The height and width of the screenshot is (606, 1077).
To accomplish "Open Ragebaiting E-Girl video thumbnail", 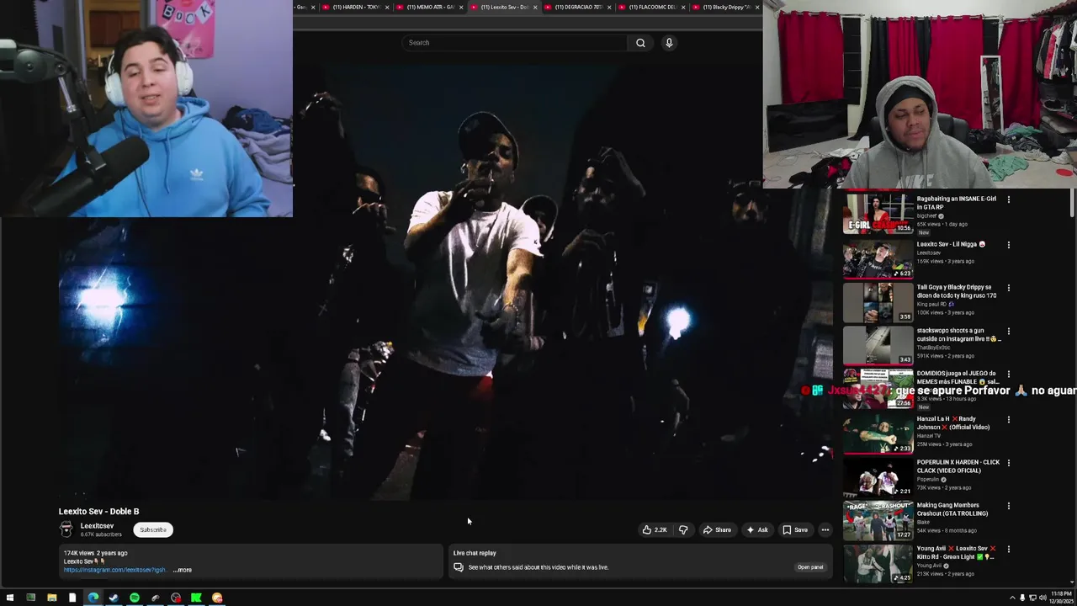I will pos(878,214).
